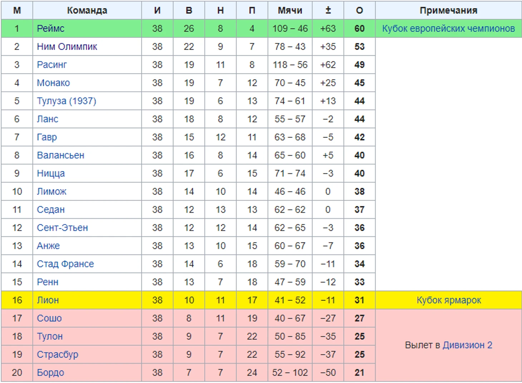Click the Валансьен link
The width and height of the screenshot is (522, 383).
[60, 155]
